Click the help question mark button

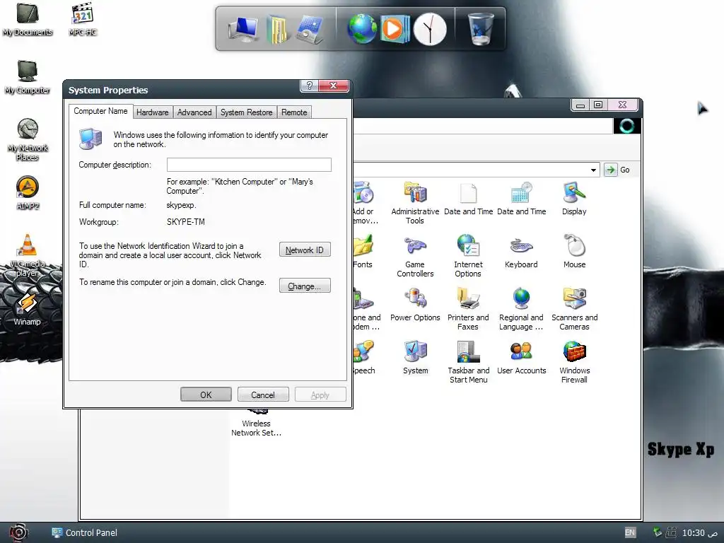click(310, 86)
